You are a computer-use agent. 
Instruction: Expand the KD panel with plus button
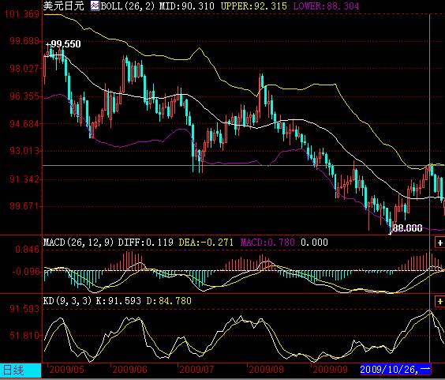pyautogui.click(x=440, y=302)
